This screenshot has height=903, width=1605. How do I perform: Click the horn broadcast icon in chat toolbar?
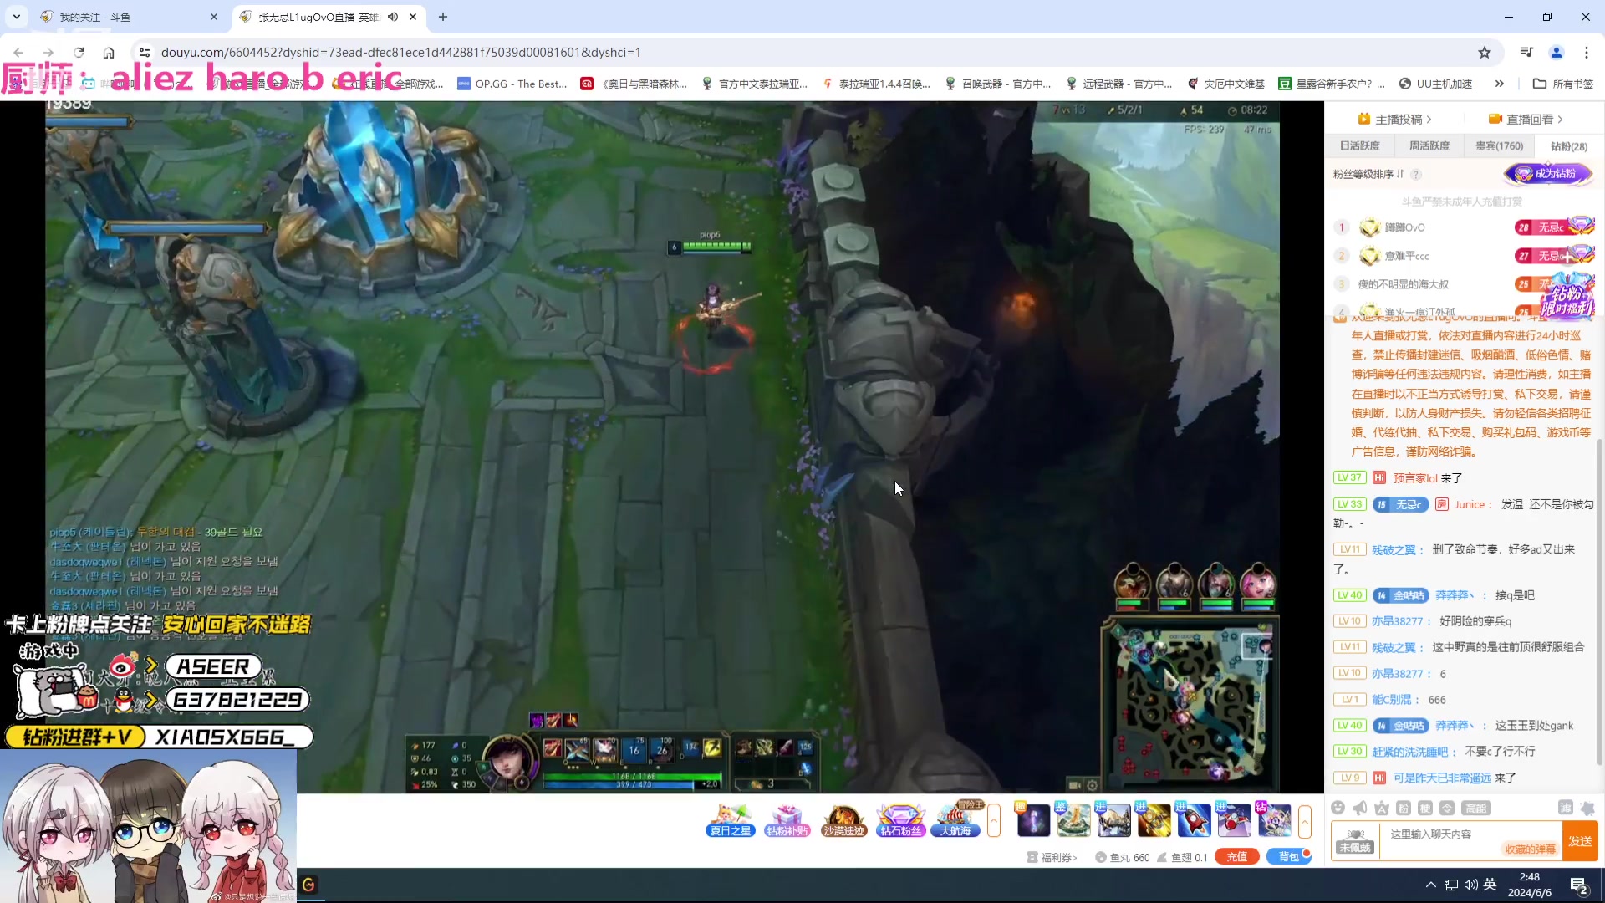[x=1360, y=808]
